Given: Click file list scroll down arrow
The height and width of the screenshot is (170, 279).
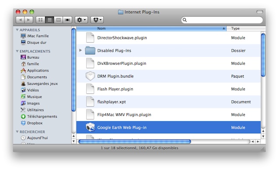Looking at the screenshot, I should [x=263, y=136].
